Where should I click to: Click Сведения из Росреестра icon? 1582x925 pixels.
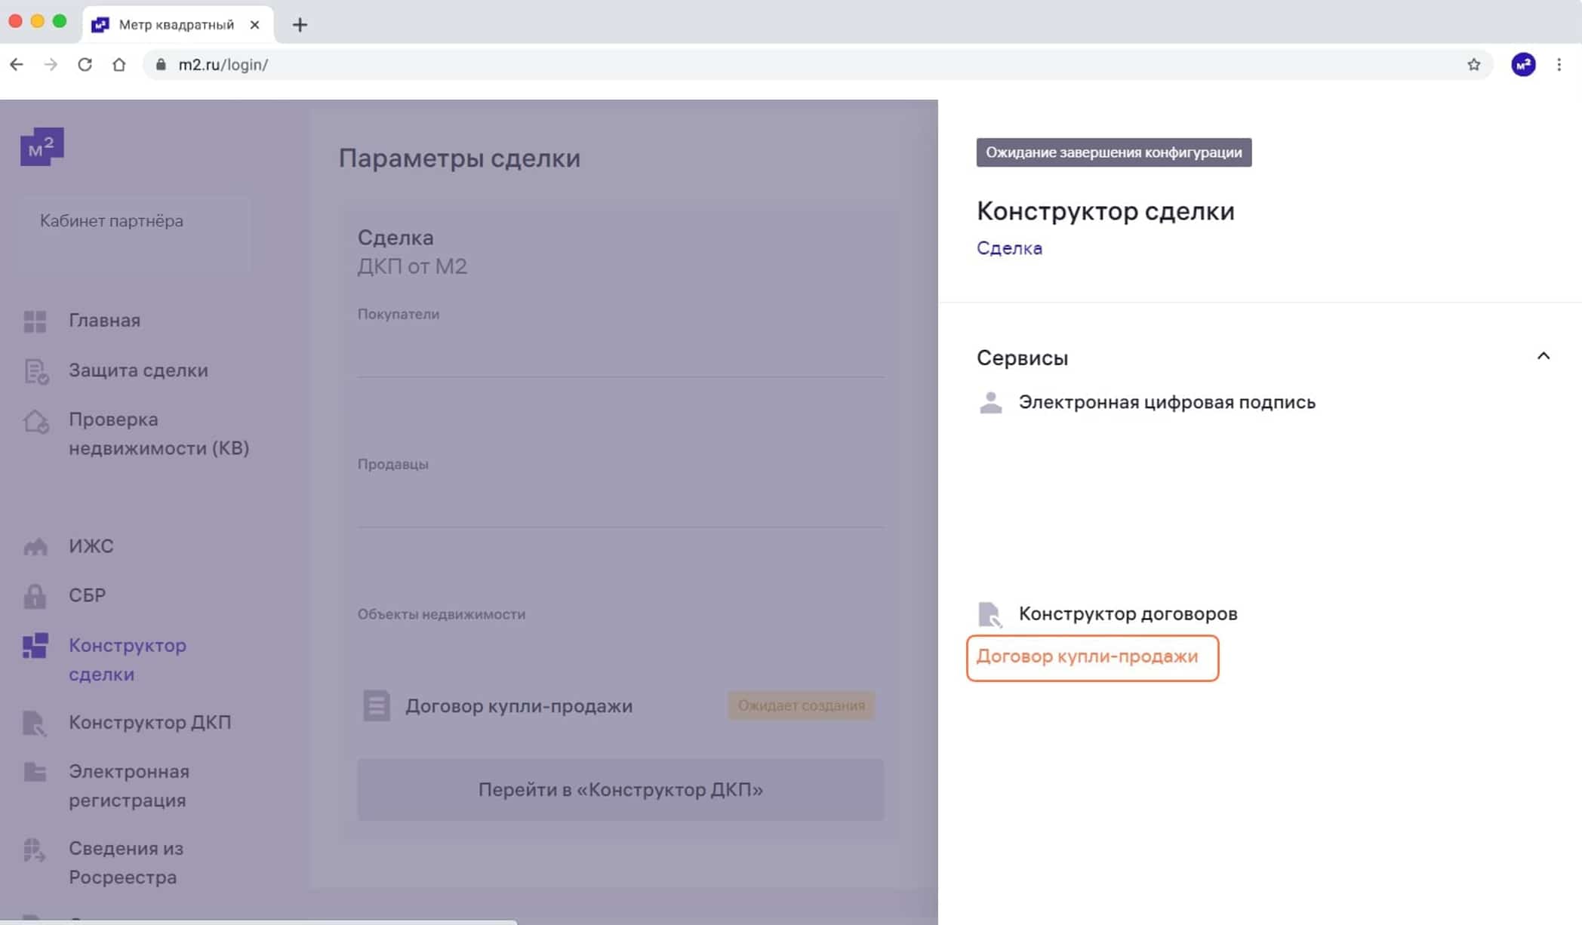pyautogui.click(x=35, y=850)
